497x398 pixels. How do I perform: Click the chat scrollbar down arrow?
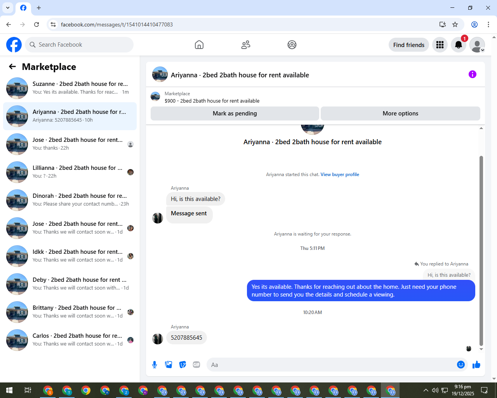point(481,349)
